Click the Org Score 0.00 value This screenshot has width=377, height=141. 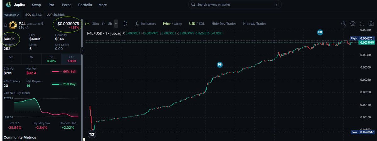point(59,49)
